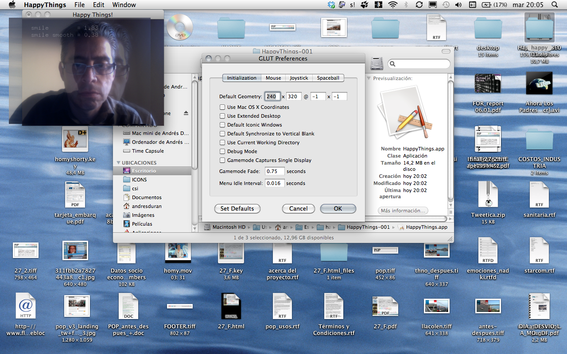Click the volume speaker icon in menu bar

coord(458,5)
